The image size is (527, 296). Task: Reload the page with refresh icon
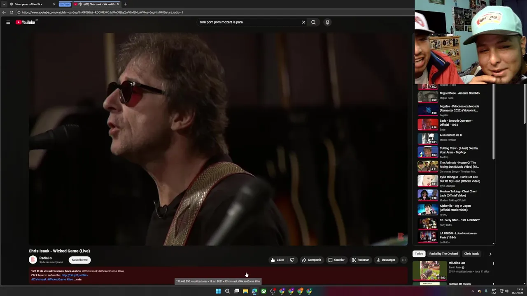[12, 12]
